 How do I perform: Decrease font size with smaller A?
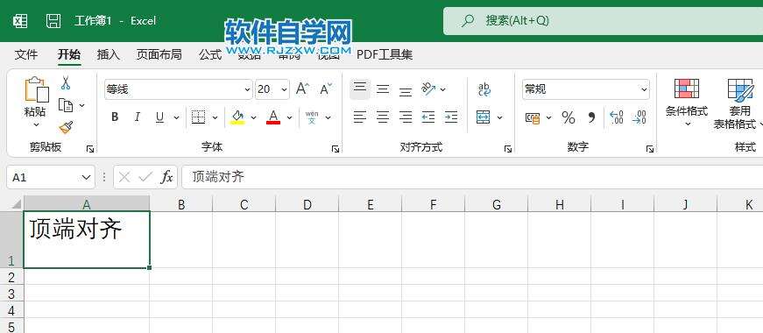click(326, 89)
